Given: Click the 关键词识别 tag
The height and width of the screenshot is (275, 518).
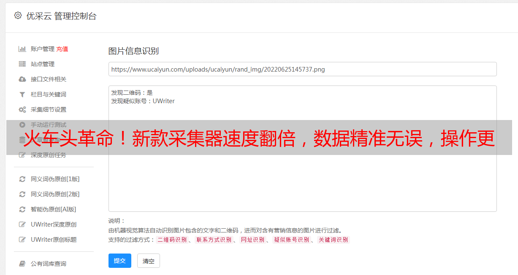Looking at the screenshot, I should (334, 240).
